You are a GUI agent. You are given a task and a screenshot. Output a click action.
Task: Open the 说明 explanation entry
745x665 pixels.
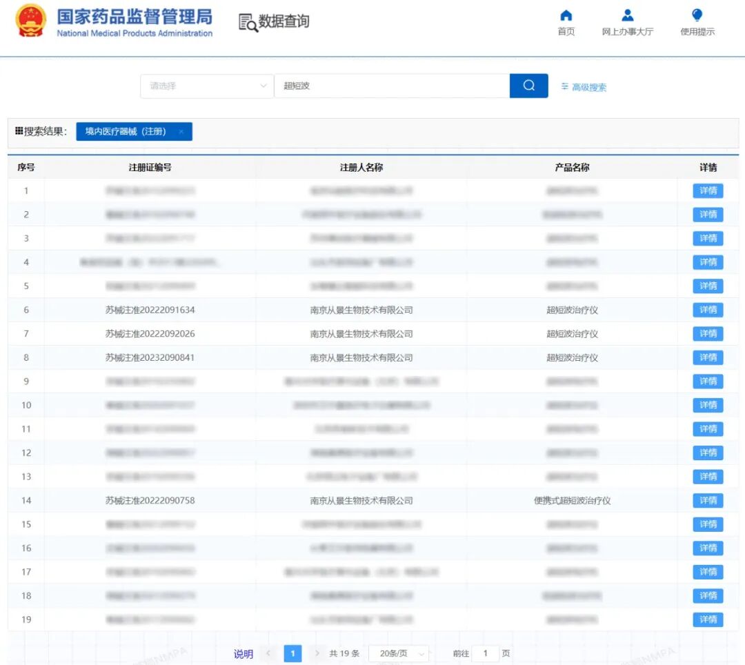tap(243, 653)
